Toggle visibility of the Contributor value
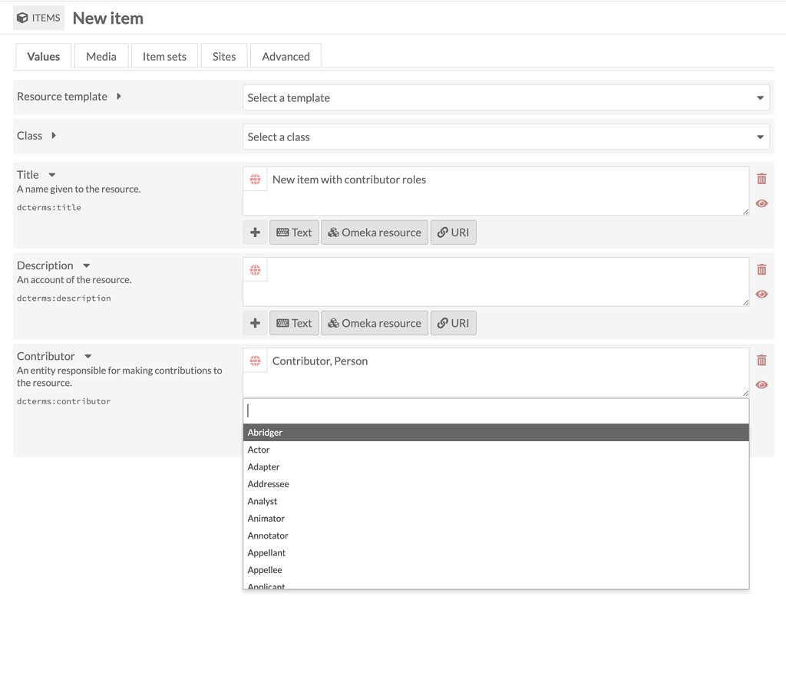The image size is (786, 692). (x=761, y=384)
